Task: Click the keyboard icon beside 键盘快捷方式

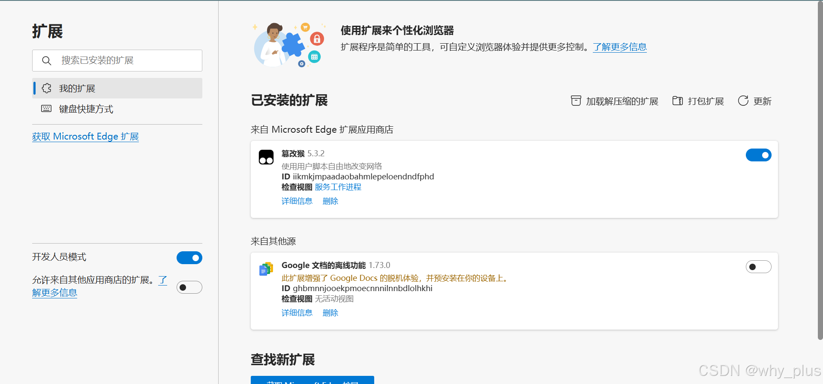Action: 46,109
